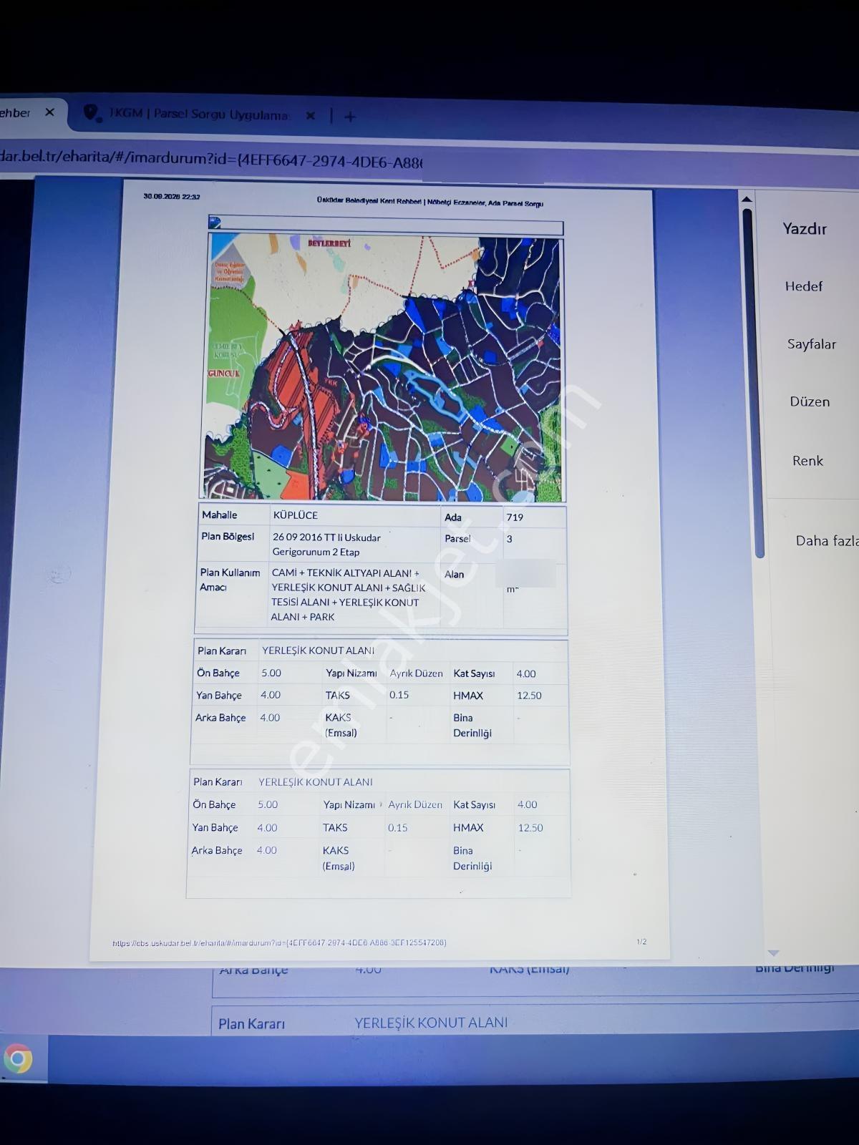Click the 'Plan Bölgesi' row label
The height and width of the screenshot is (1145, 859).
[x=228, y=537]
